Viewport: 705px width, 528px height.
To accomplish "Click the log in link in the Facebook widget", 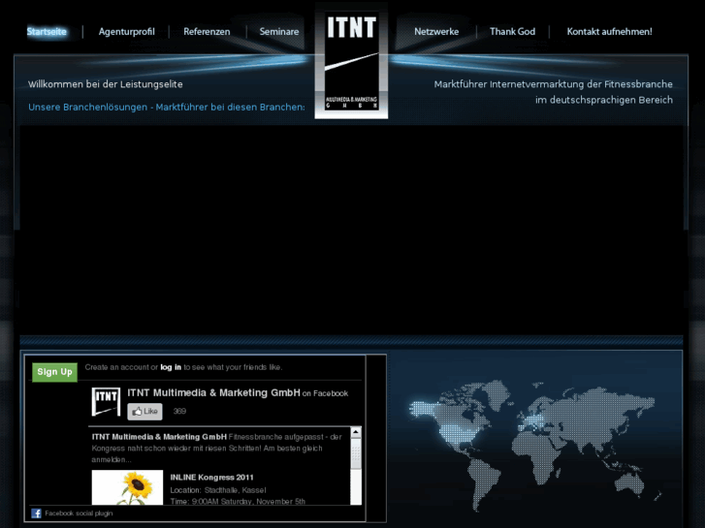I will click(171, 367).
